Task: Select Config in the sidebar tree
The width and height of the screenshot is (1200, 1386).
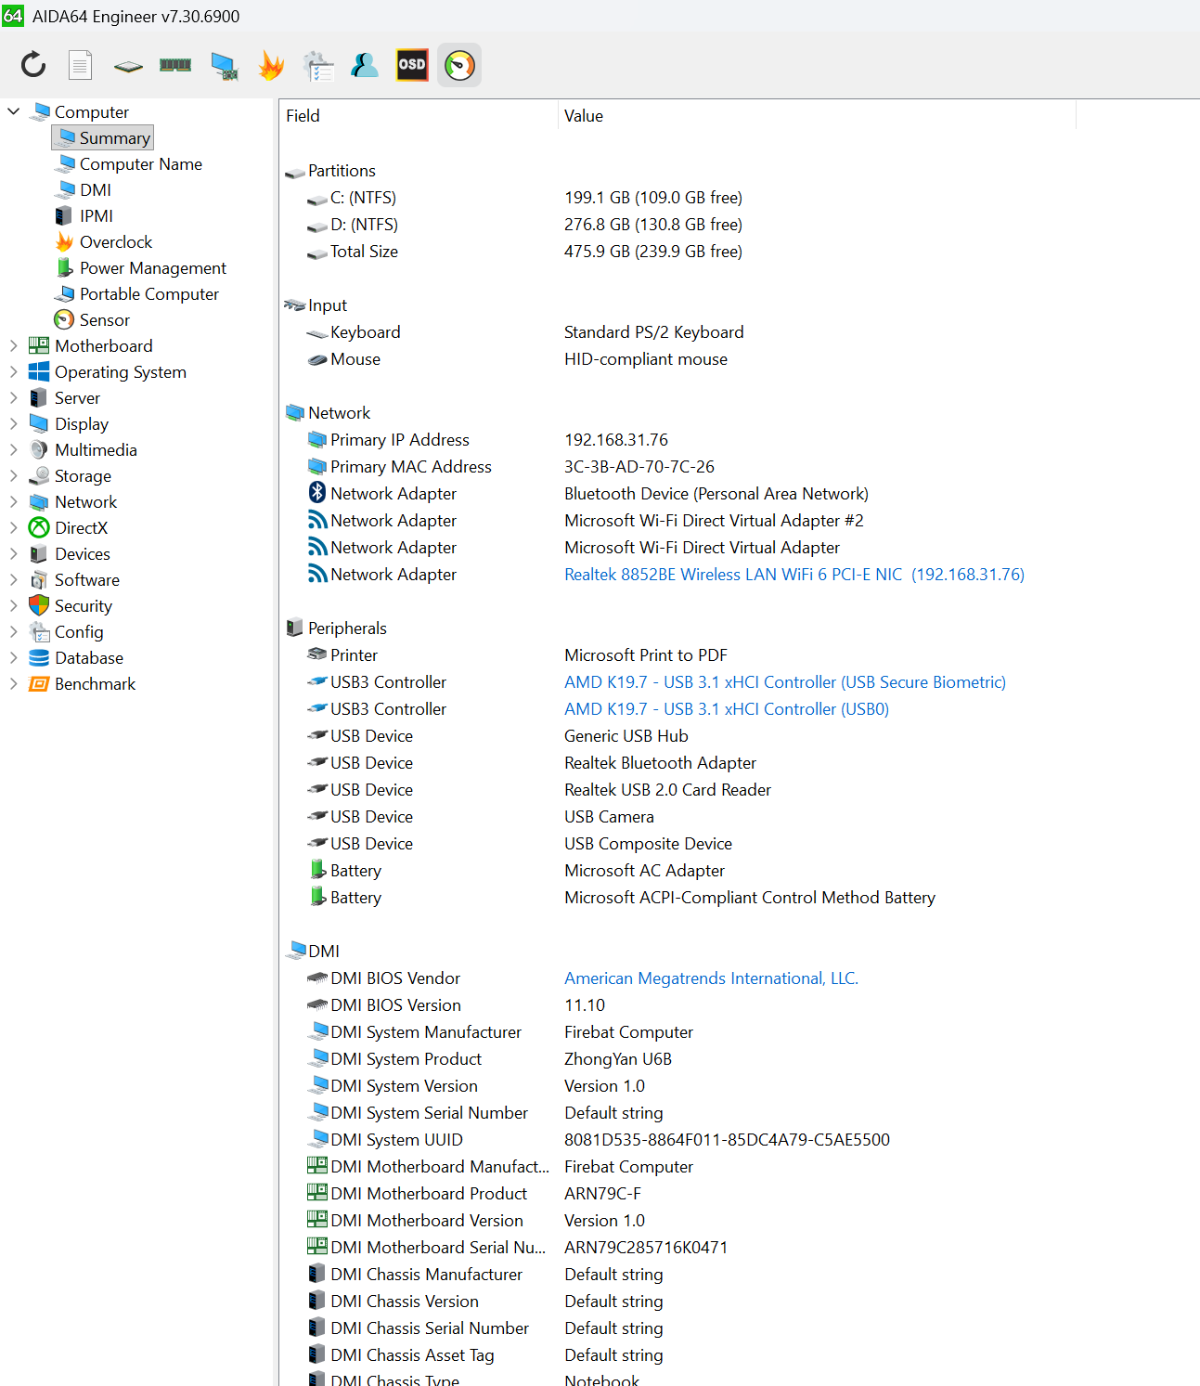Action: [66, 631]
